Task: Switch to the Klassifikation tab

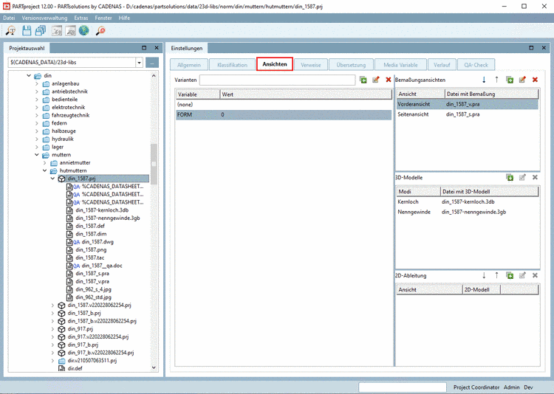Action: click(232, 65)
